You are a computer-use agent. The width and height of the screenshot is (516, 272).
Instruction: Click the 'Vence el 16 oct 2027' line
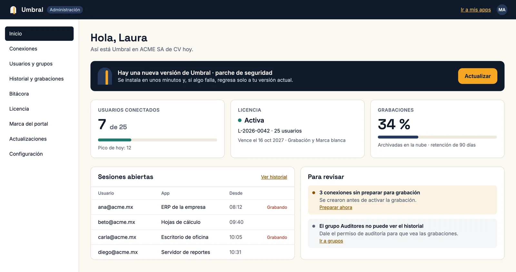(x=292, y=140)
